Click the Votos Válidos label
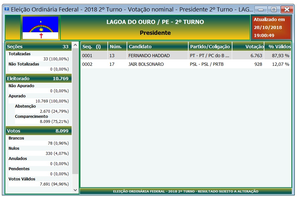 (22, 179)
